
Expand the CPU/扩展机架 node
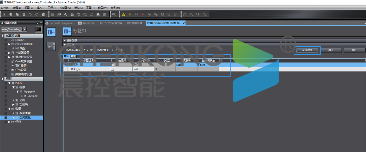click(9, 44)
